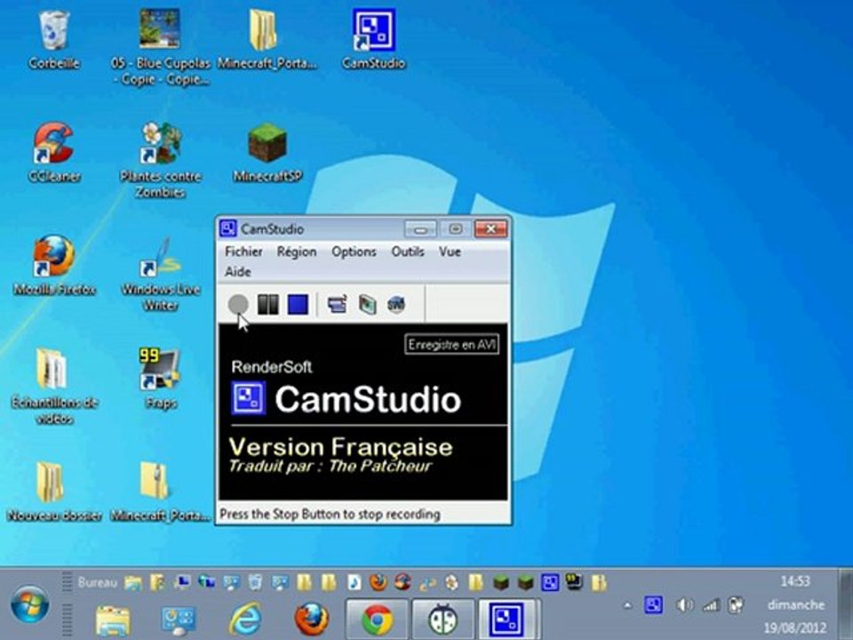Click the Show Desktop strip at taskbar end
This screenshot has width=853, height=640.
[x=846, y=604]
